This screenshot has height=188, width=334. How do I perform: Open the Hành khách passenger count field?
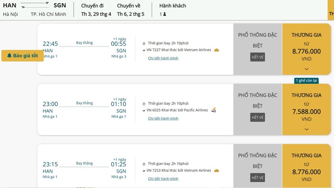(172, 10)
